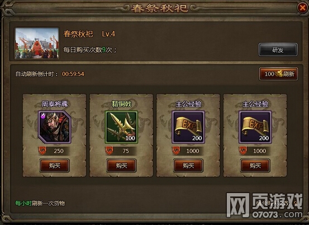Click the 周泰将魂 general portrait icon

(55, 127)
